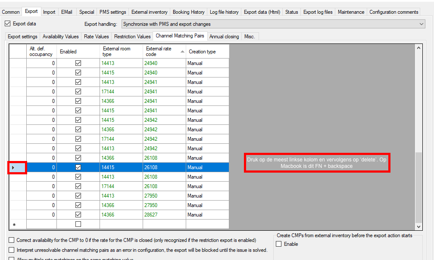
Task: Sort by External rate code column header
Action: pyautogui.click(x=164, y=52)
